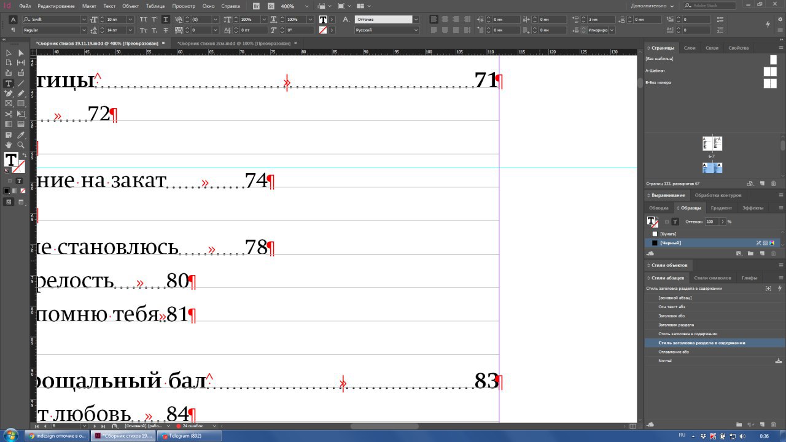Select the A-Шаблон master page

(x=711, y=71)
